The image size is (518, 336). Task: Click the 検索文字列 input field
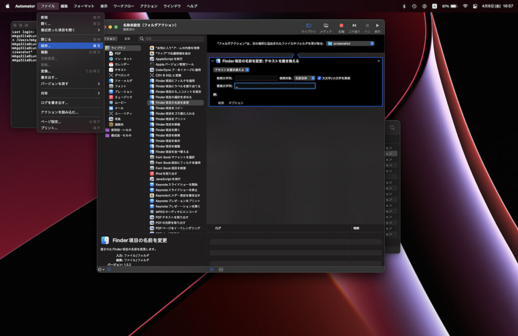coord(256,78)
